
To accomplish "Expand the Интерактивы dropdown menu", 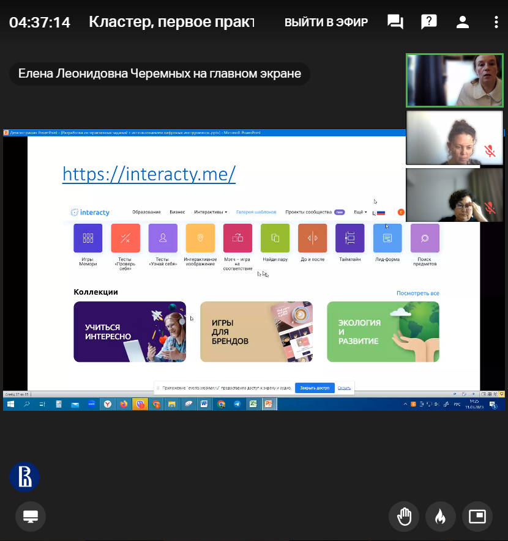I will tap(211, 212).
